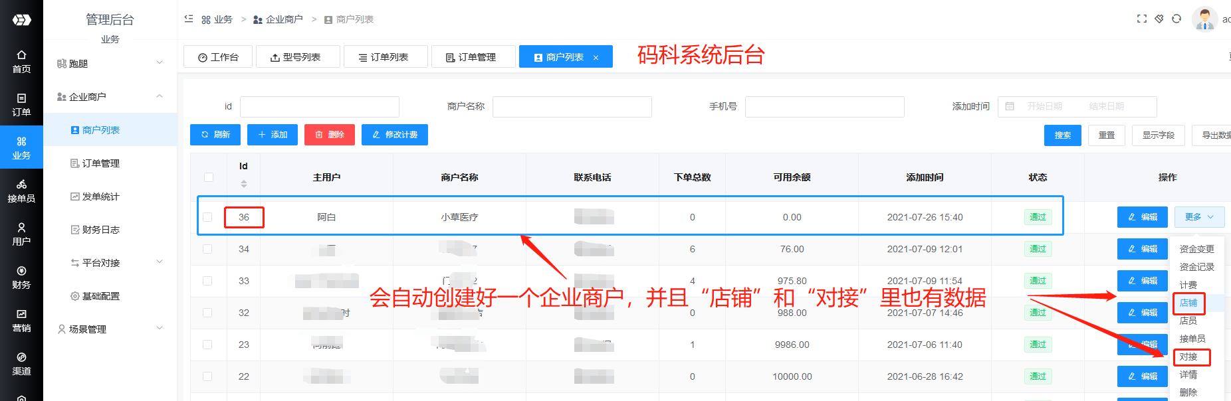The height and width of the screenshot is (401, 1231).
Task: Open the 渠道 section icon
Action: (21, 364)
